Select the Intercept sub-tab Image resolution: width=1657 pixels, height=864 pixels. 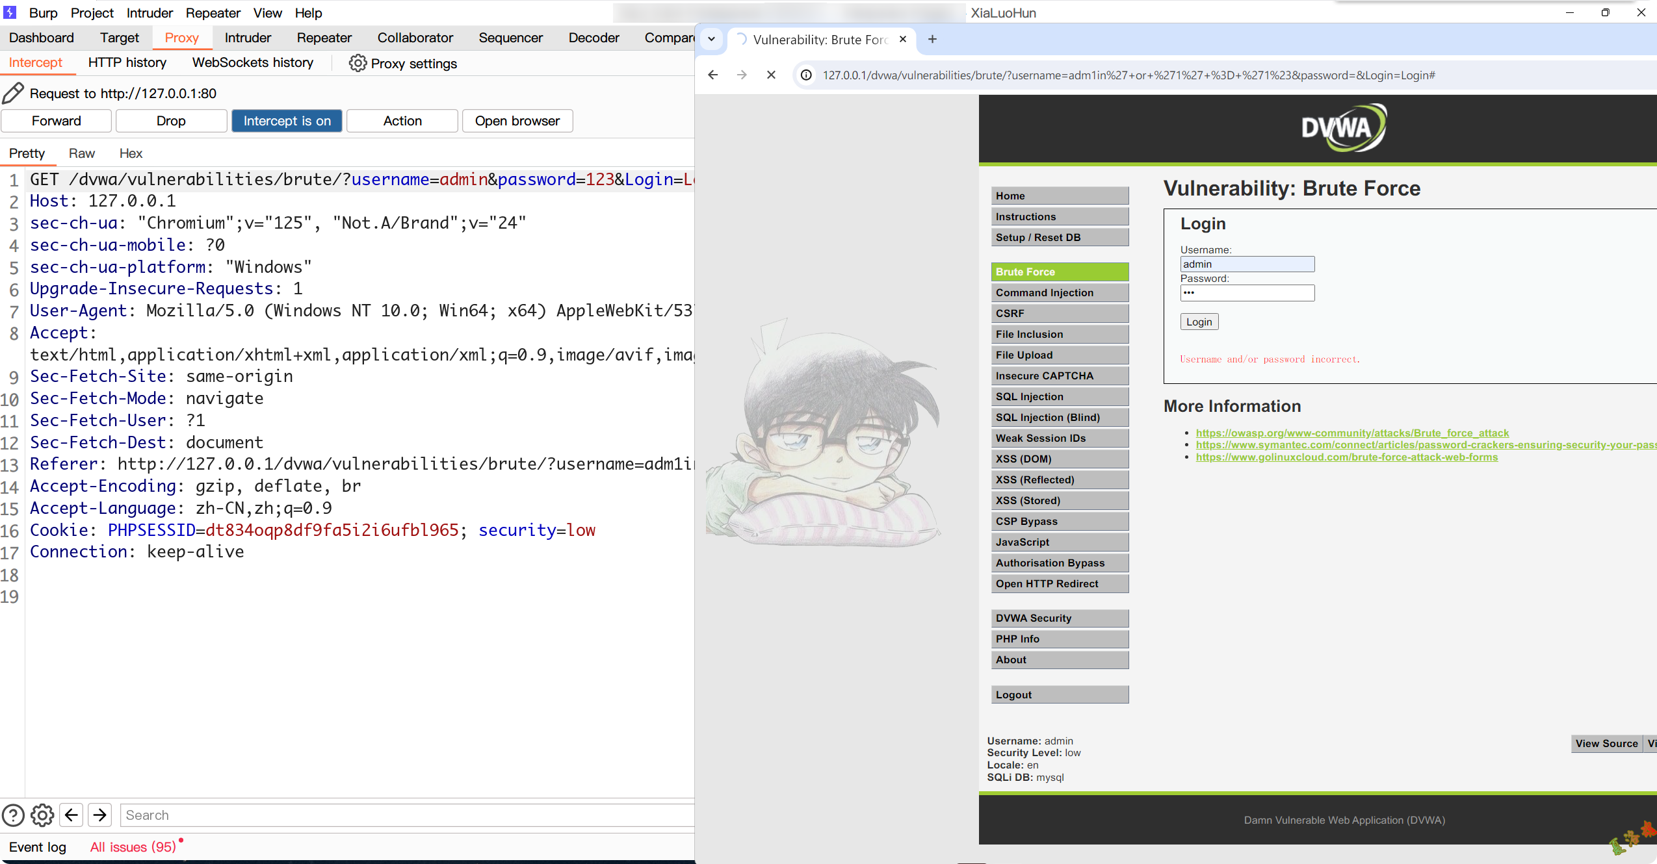click(x=36, y=62)
